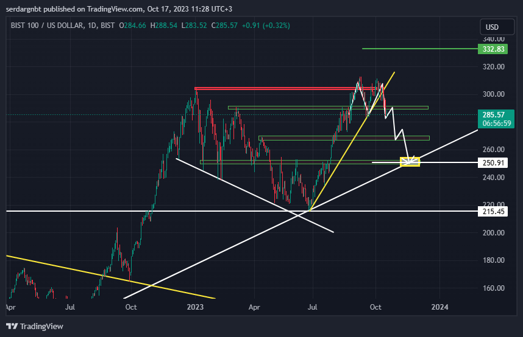Click the USD currency button
The height and width of the screenshot is (337, 523).
click(x=497, y=27)
